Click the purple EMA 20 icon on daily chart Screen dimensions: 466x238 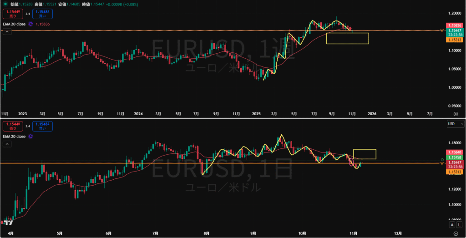[x=30, y=136]
